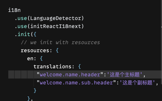This screenshot has width=162, height=101.
Task: Click the "welcome.name.sub.header" key string
Action: (x=76, y=83)
